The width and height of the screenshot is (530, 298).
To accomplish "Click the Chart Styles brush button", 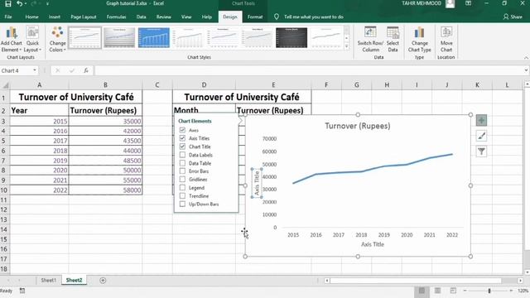I will tap(481, 136).
